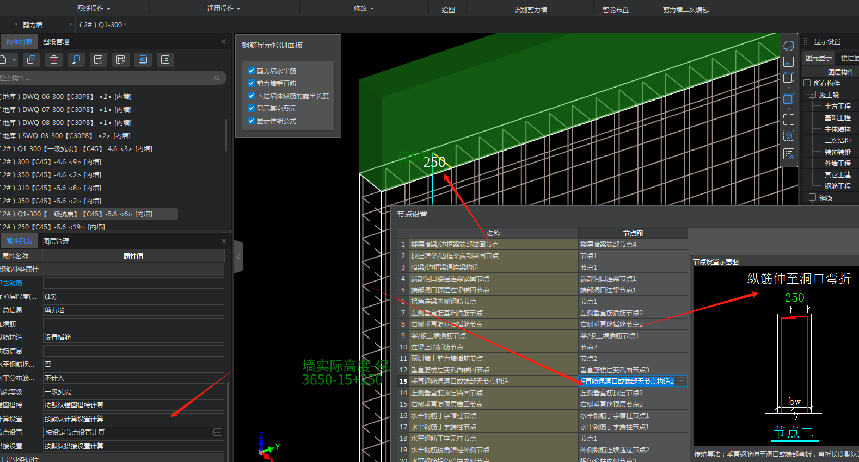Click the solid blue cube display icon
Image resolution: width=859 pixels, height=462 pixels.
pyautogui.click(x=789, y=98)
